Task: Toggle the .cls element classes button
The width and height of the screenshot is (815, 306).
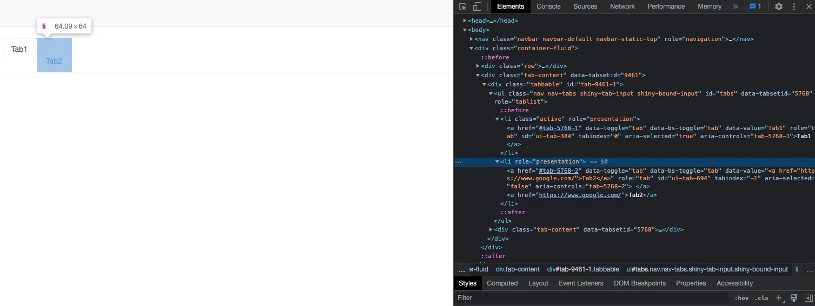Action: (x=761, y=298)
